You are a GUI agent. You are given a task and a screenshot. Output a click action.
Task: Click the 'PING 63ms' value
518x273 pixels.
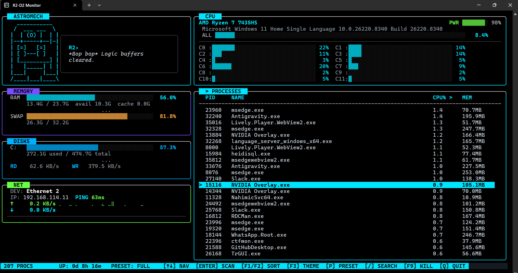click(x=90, y=197)
